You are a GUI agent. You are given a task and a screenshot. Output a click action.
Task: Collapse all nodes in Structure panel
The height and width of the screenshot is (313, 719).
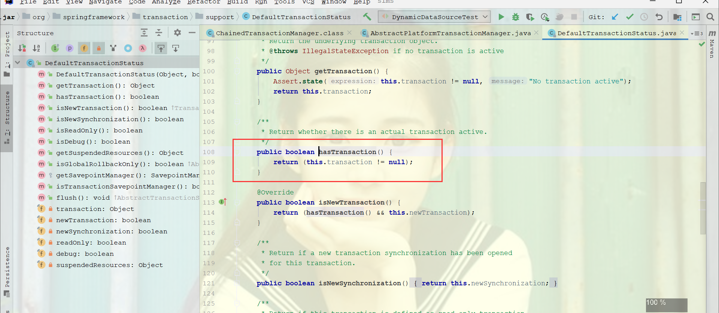coord(159,33)
